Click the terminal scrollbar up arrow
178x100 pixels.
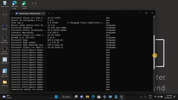coord(154,17)
